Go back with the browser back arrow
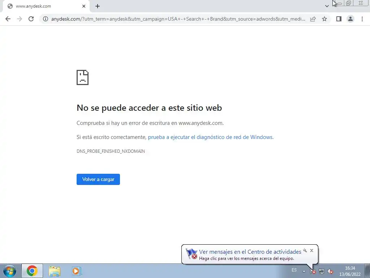This screenshot has height=278, width=370. pyautogui.click(x=8, y=19)
